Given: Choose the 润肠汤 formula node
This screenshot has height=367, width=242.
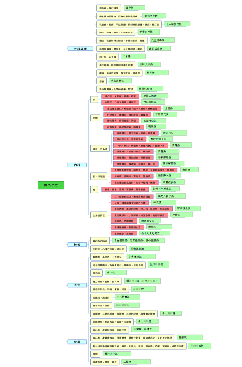Looking at the screenshot, I should coord(159,227).
